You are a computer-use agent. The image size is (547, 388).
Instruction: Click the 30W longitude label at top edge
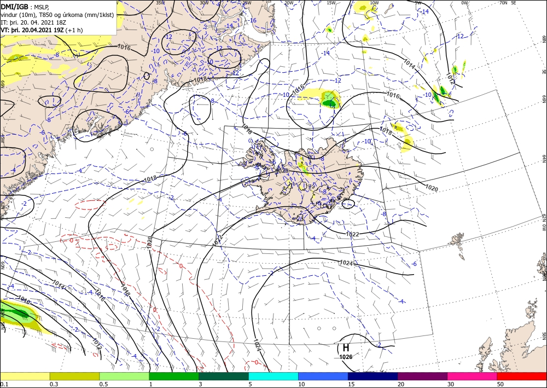[x=204, y=3]
